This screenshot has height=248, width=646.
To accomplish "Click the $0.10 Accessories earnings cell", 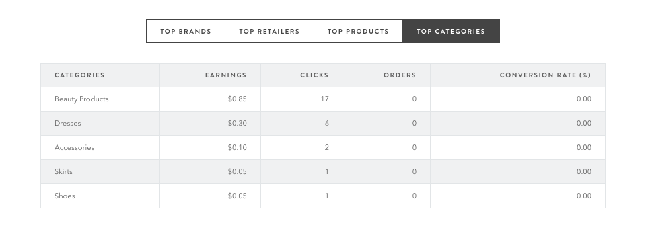I will tap(237, 147).
